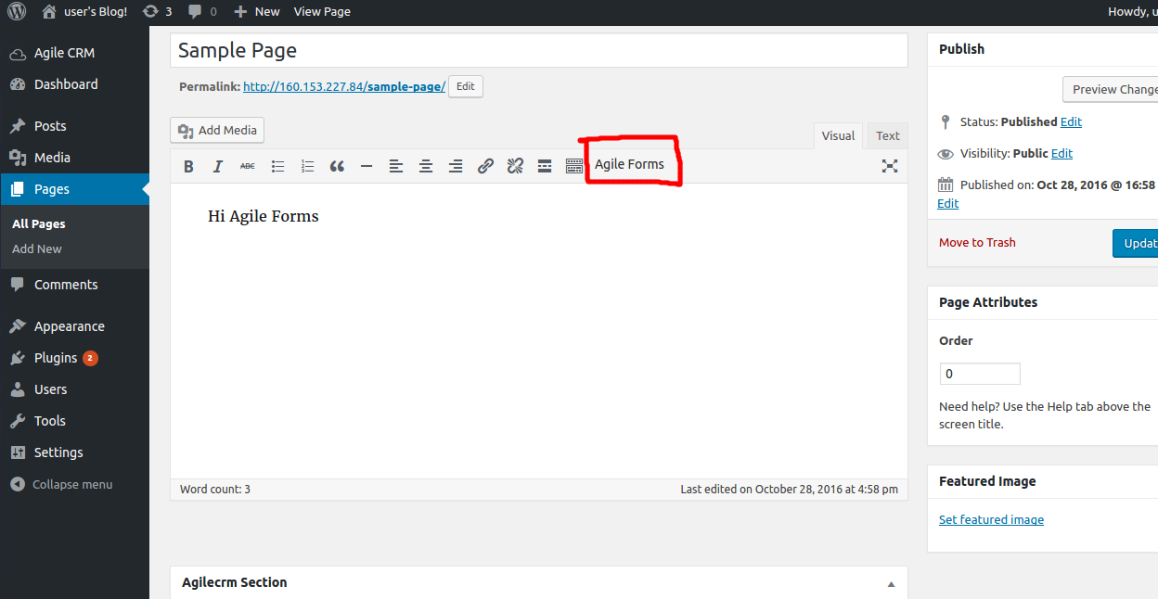1158x599 pixels.
Task: Open Tools menu in sidebar
Action: click(74, 421)
